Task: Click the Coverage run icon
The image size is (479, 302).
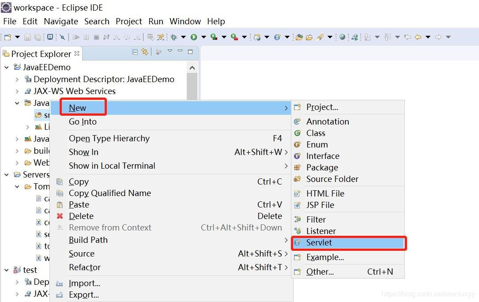Action: pyautogui.click(x=214, y=37)
